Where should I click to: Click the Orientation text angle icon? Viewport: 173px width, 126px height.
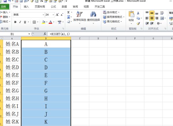point(158,23)
